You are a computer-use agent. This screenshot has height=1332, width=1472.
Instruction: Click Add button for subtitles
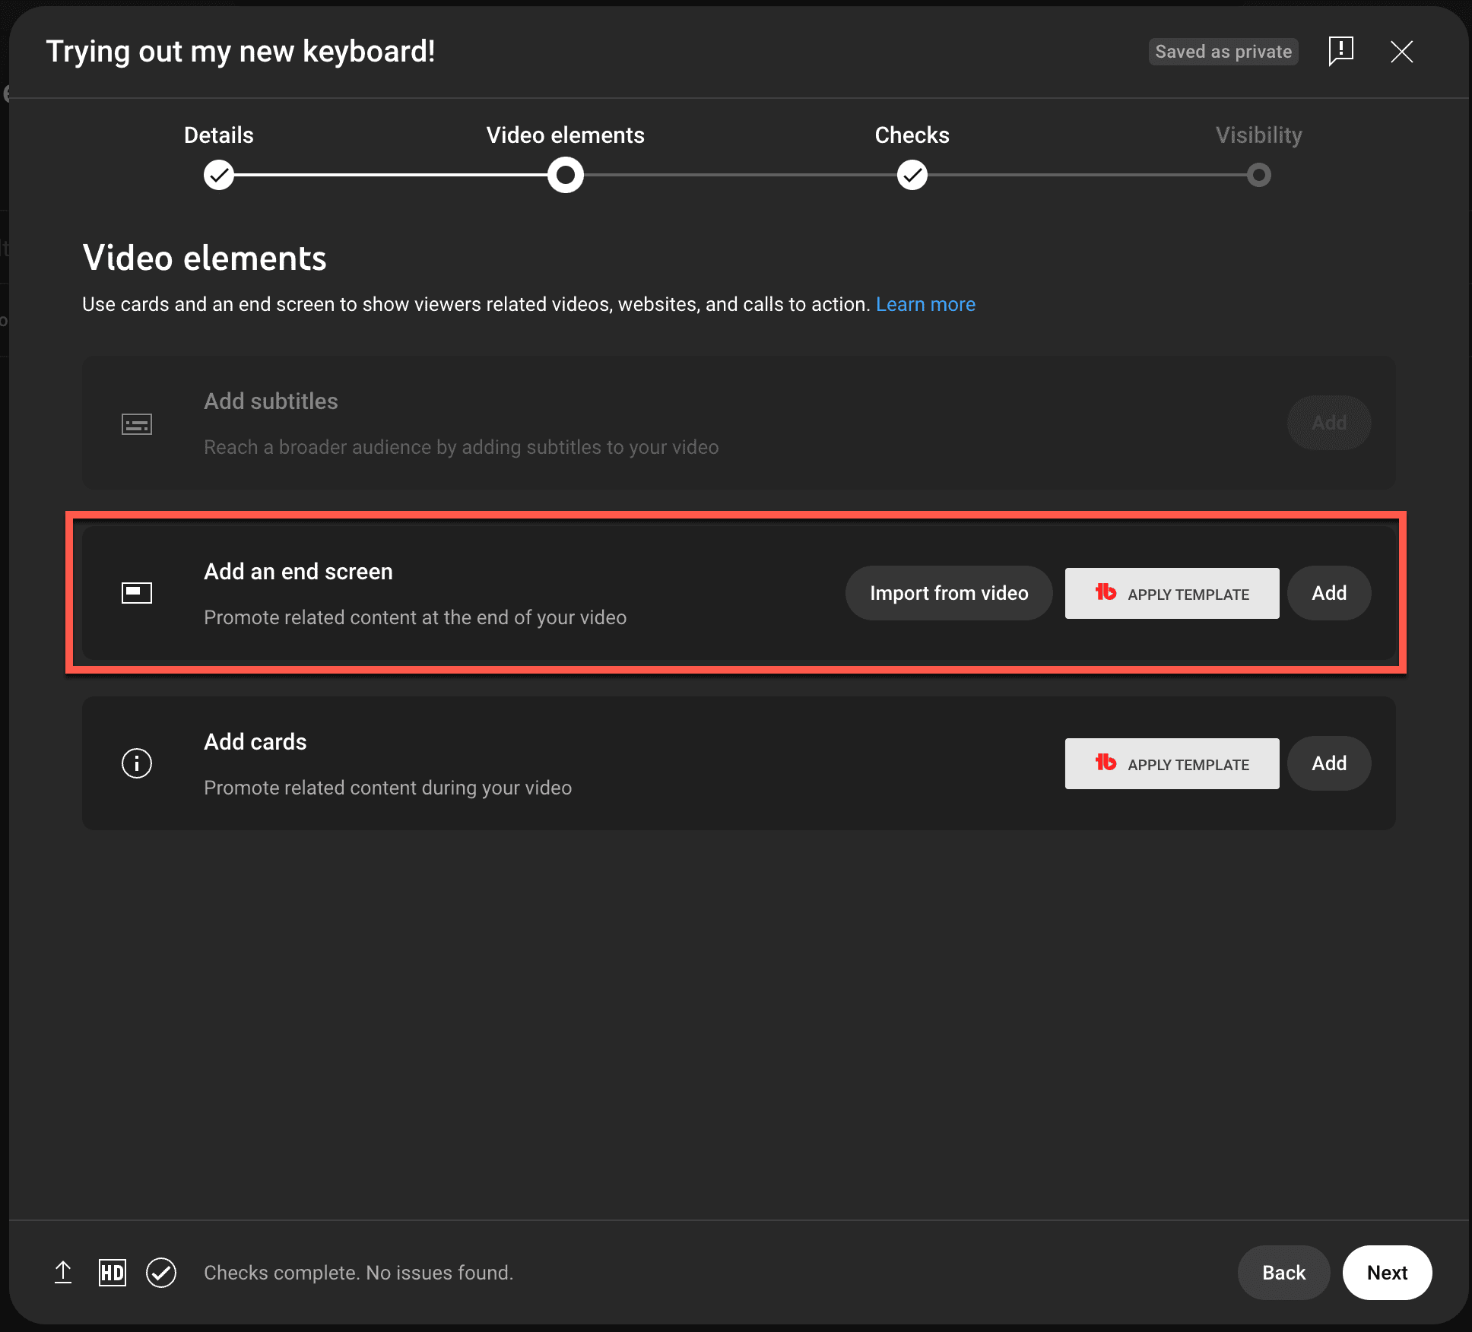[x=1329, y=423]
